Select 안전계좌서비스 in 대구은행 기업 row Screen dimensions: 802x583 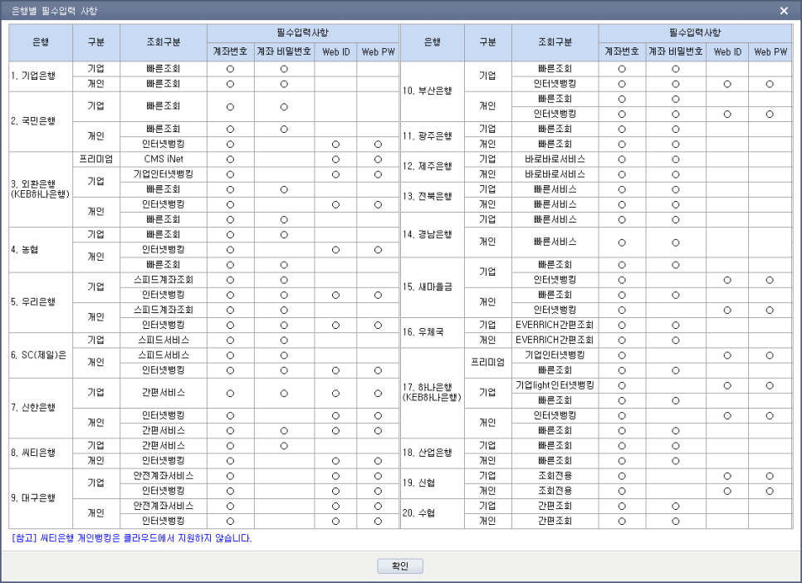[x=164, y=476]
